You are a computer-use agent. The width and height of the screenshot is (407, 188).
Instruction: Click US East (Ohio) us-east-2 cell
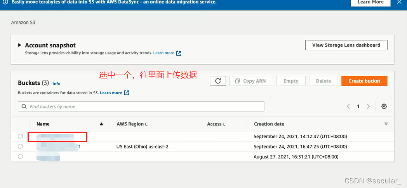tap(142, 147)
